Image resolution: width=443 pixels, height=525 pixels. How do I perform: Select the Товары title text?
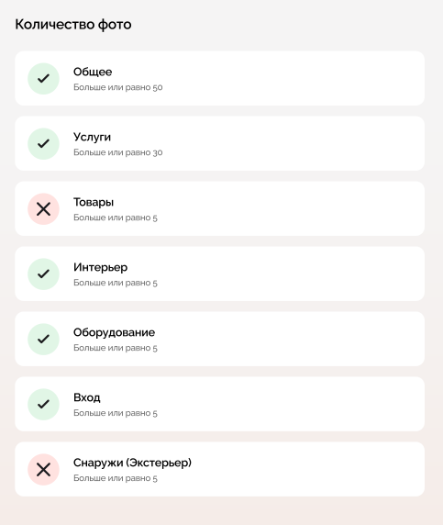tap(94, 202)
